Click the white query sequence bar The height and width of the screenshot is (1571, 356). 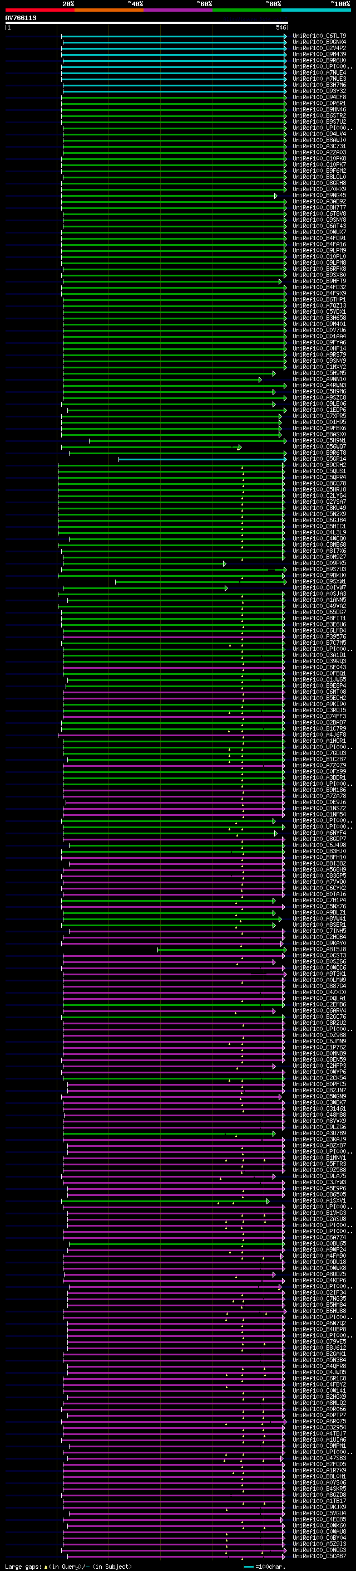tap(146, 23)
